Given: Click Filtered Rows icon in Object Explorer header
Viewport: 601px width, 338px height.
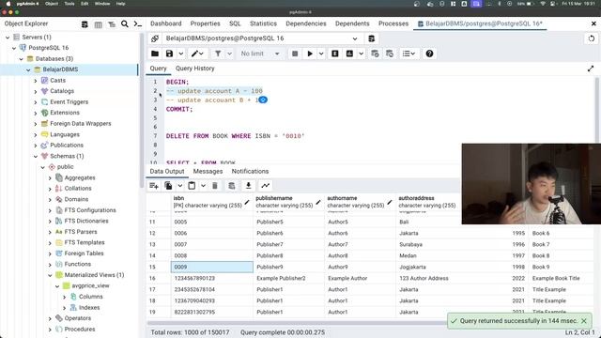Looking at the screenshot, I should 112,24.
